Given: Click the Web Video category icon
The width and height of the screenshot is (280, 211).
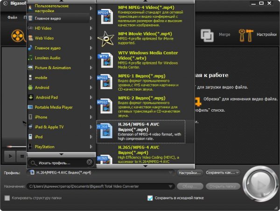Looking at the screenshot, I should pos(30,38).
